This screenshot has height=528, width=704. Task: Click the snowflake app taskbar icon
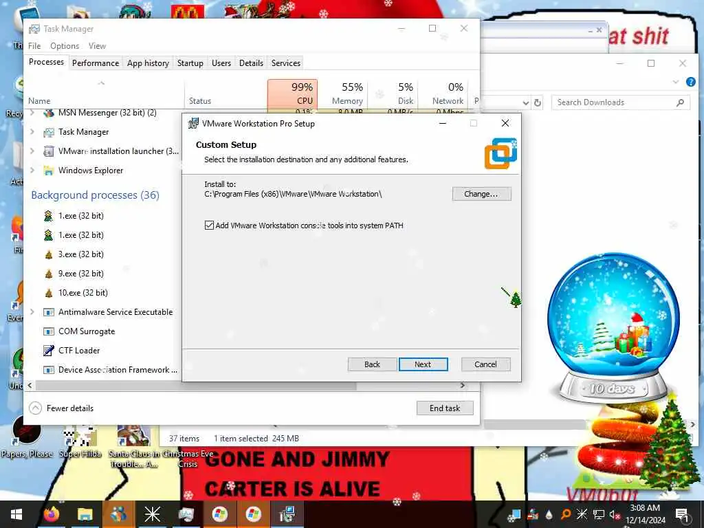click(152, 514)
